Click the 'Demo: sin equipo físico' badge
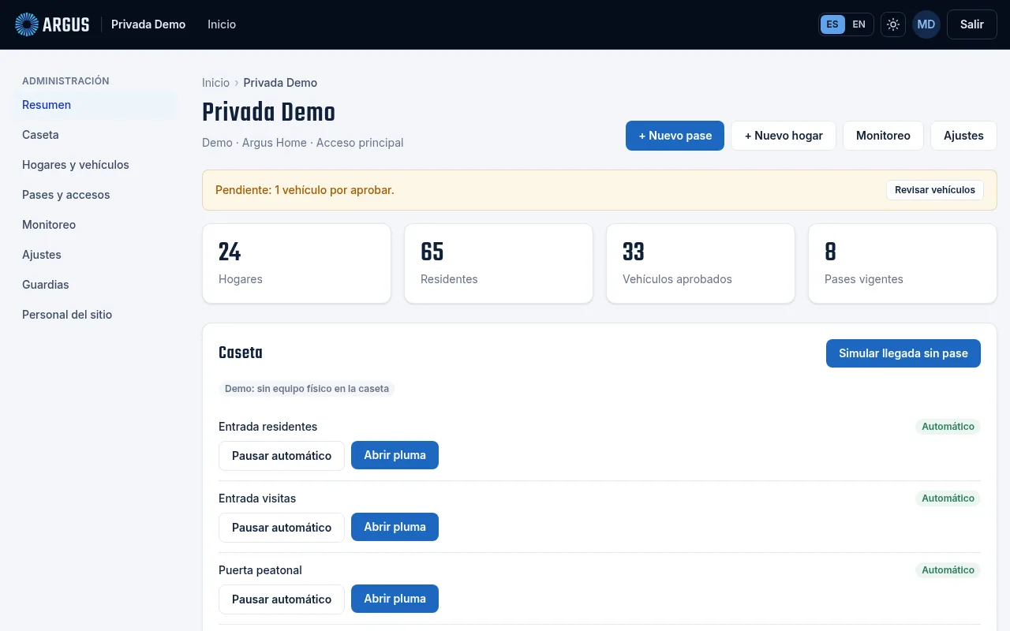The image size is (1010, 631). coord(307,389)
